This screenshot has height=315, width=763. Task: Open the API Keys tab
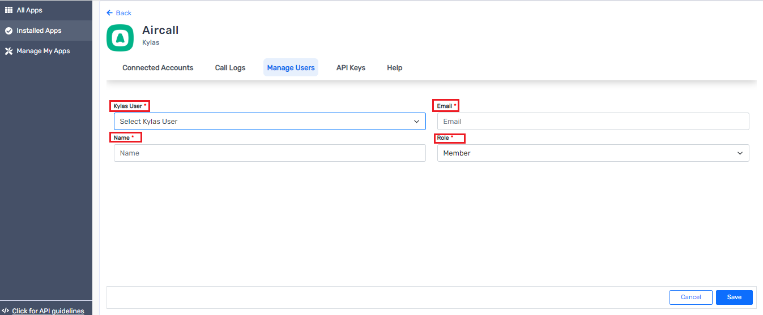[x=351, y=68]
